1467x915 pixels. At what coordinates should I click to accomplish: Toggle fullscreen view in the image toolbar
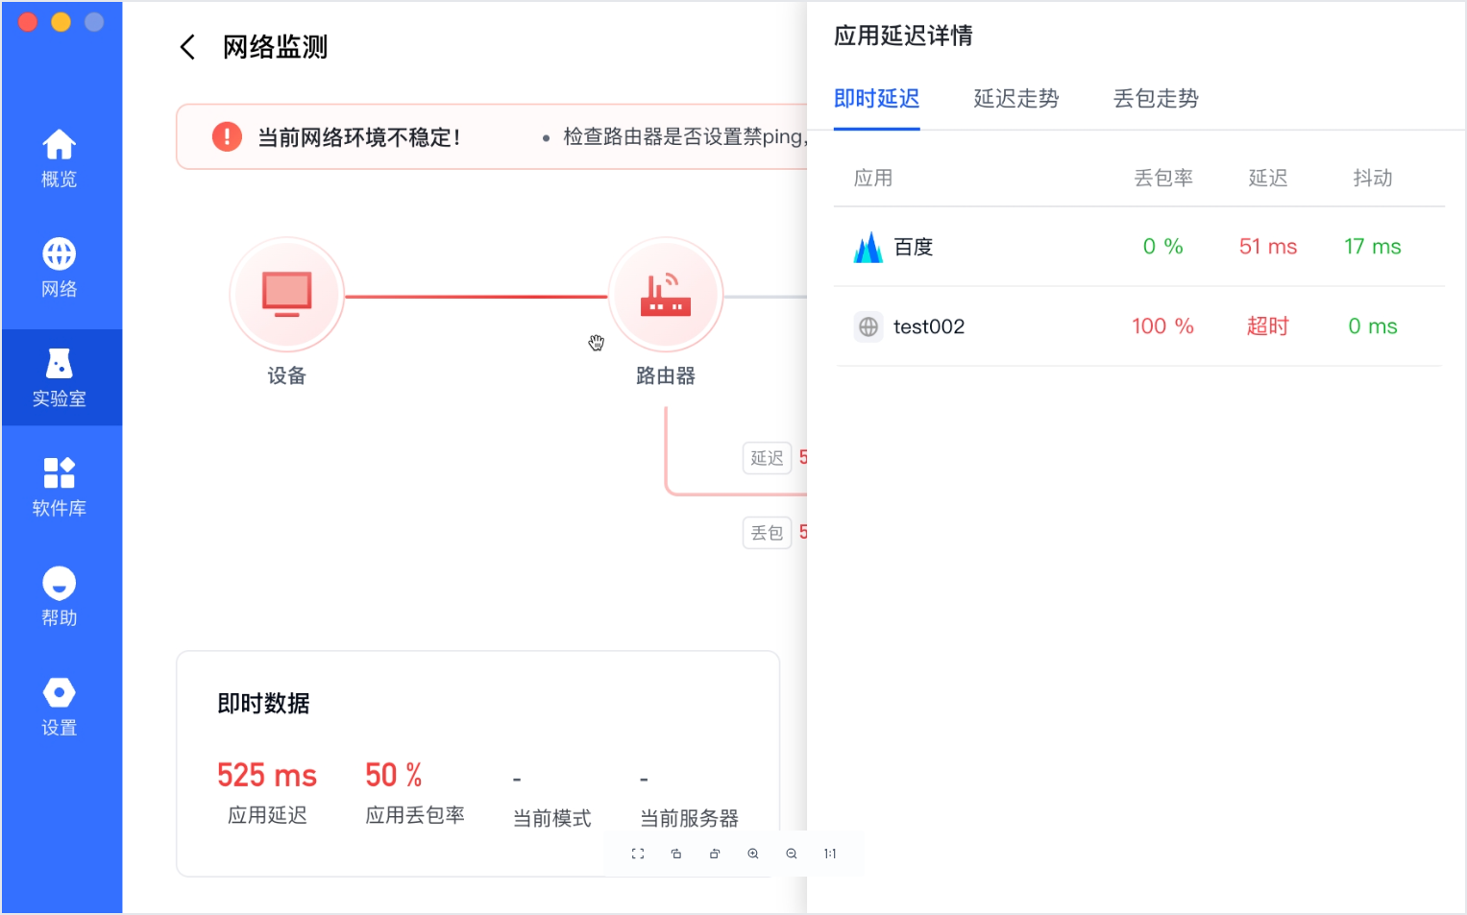(638, 854)
